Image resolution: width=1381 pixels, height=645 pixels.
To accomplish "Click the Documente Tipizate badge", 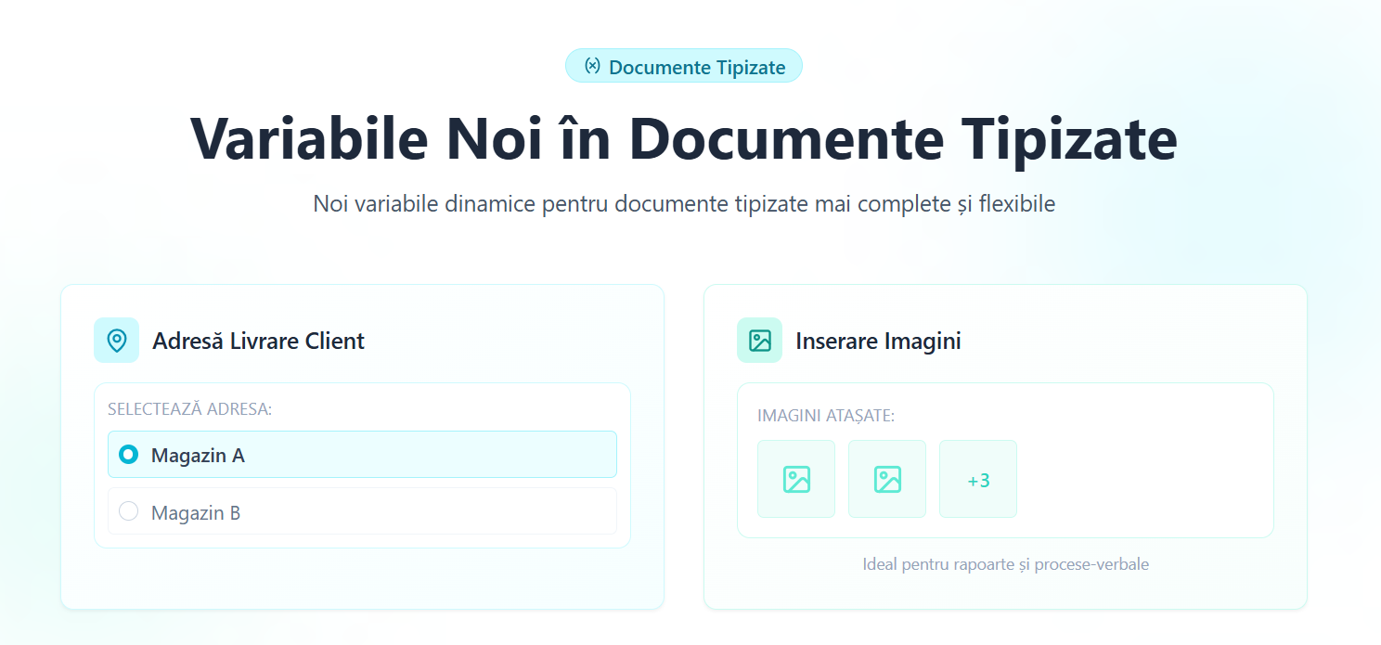I will [x=684, y=65].
